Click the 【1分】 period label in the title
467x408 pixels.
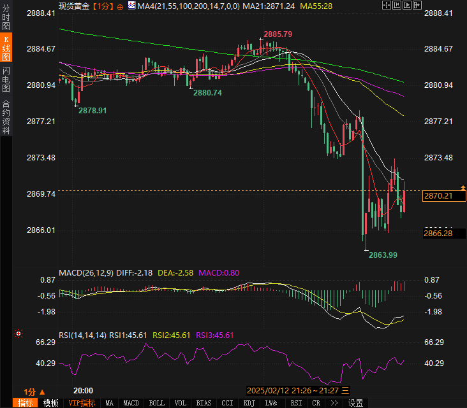click(x=103, y=6)
